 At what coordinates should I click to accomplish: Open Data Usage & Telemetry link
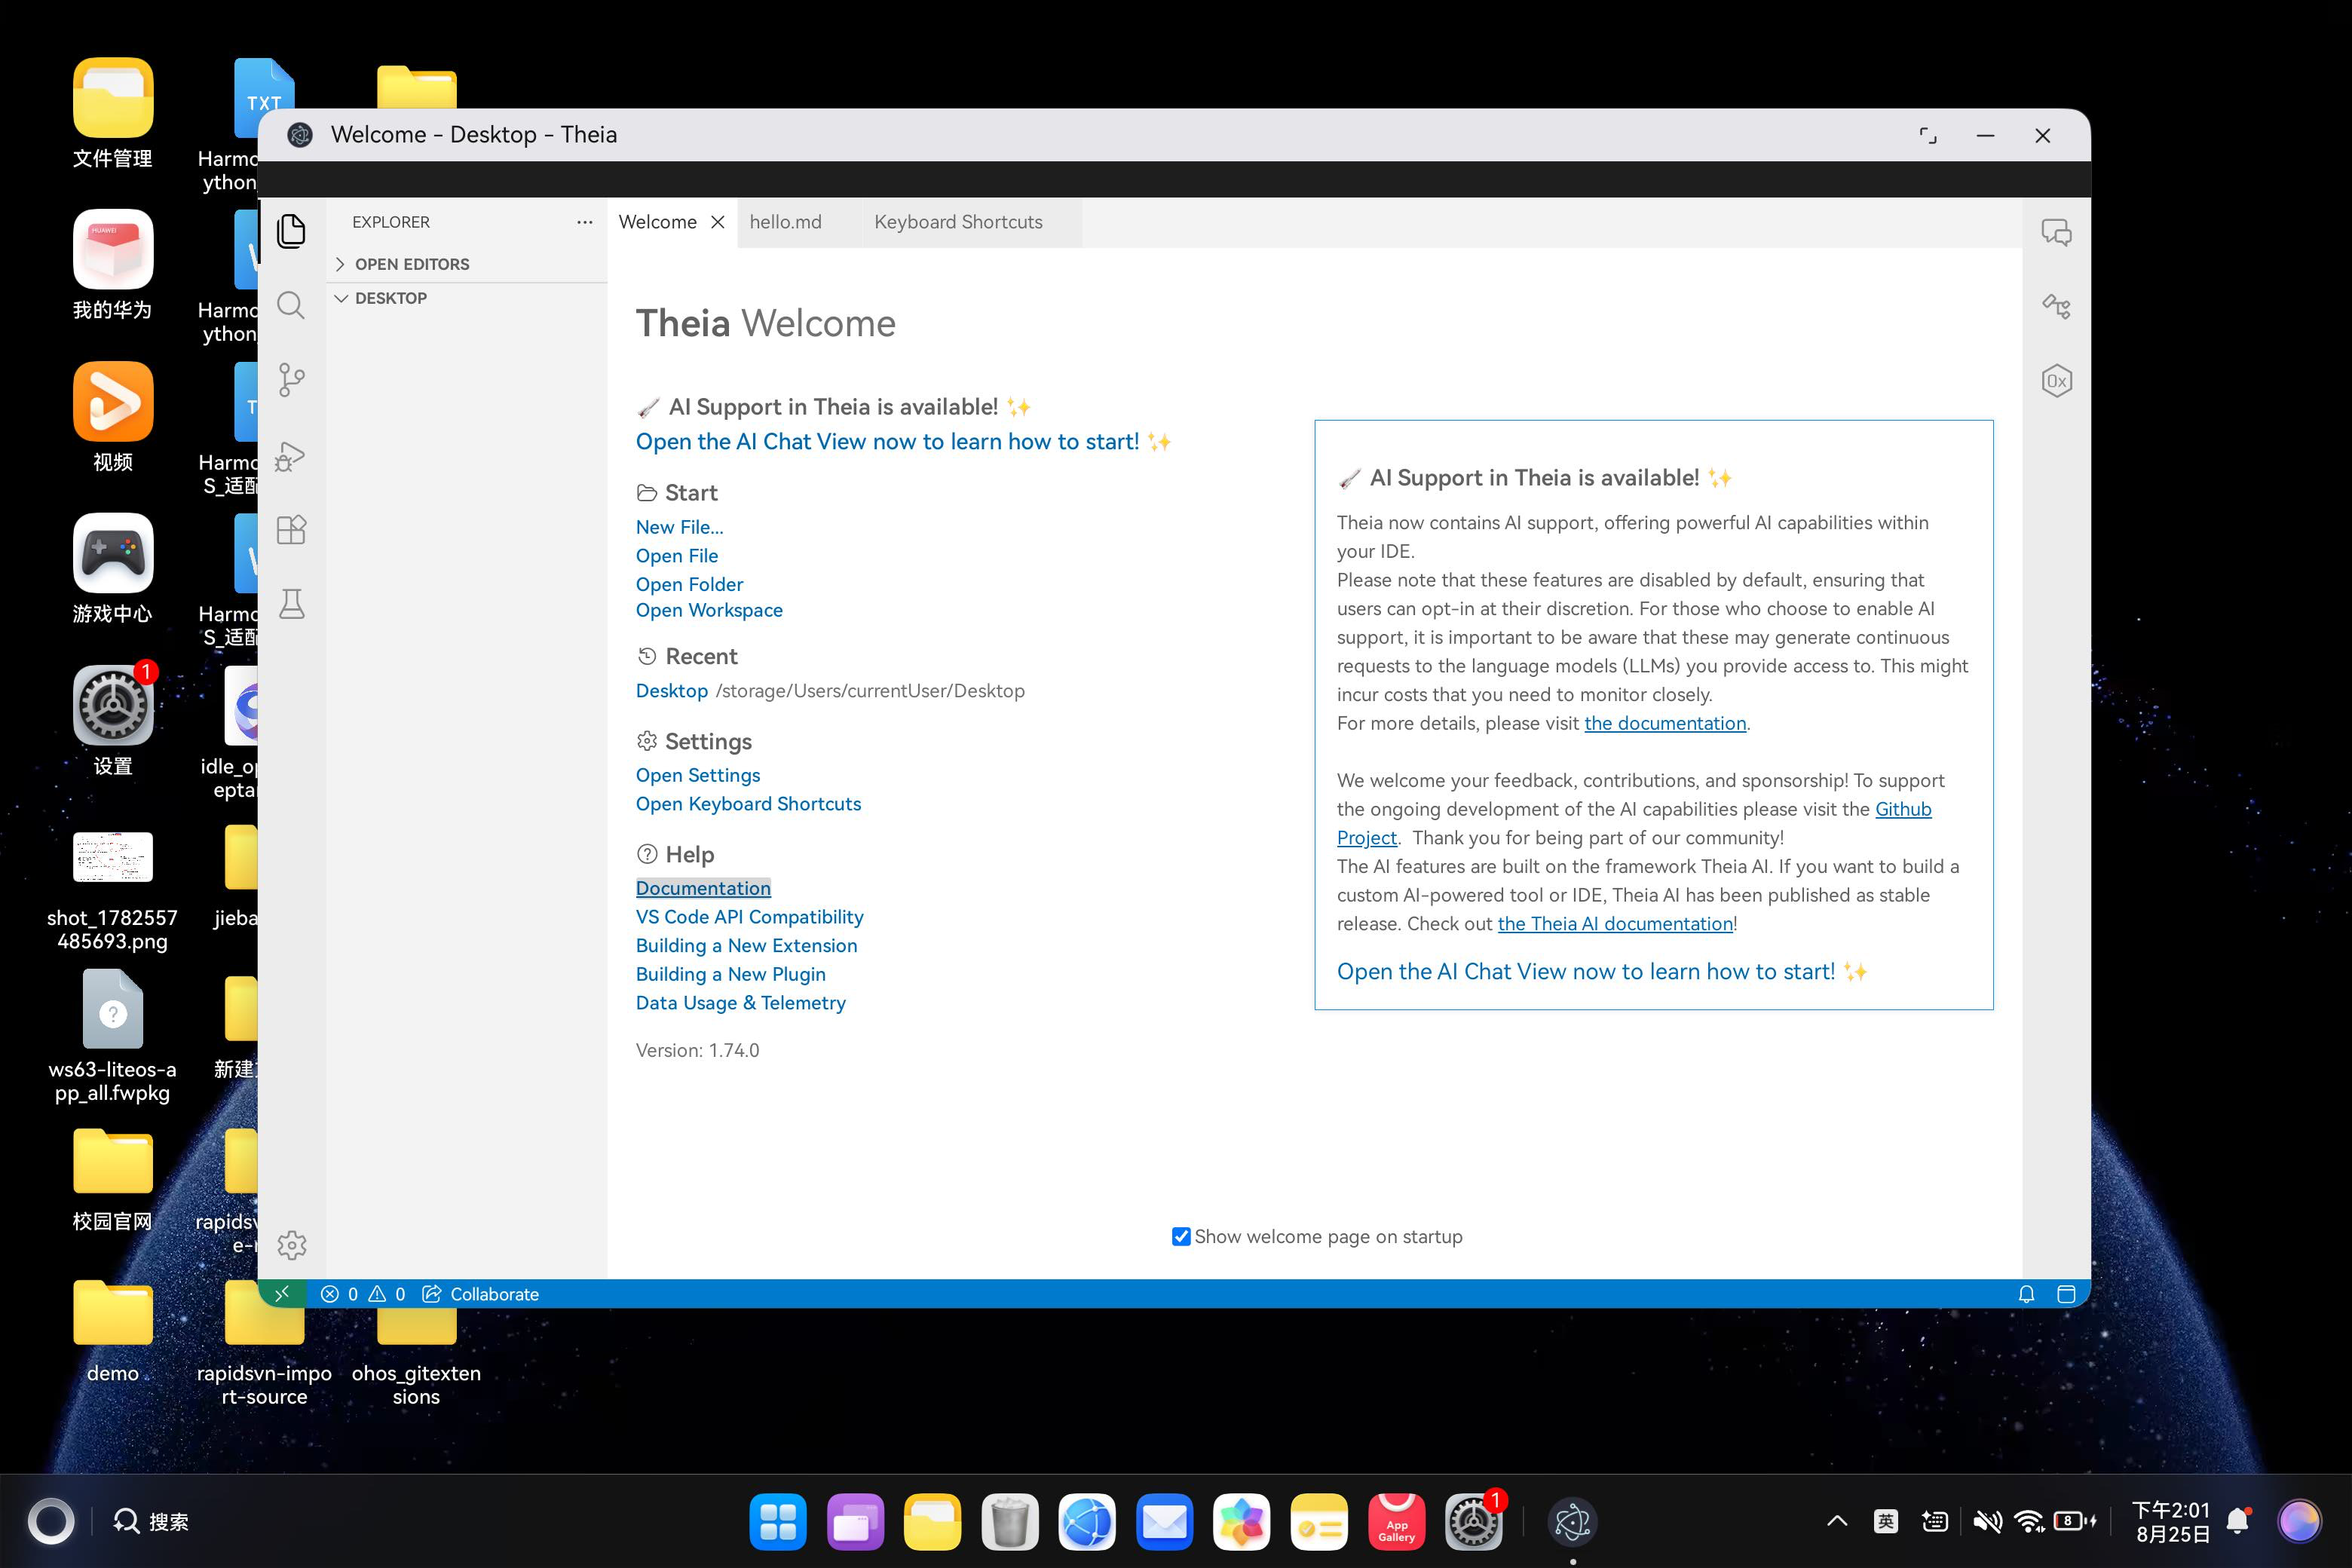[740, 1003]
